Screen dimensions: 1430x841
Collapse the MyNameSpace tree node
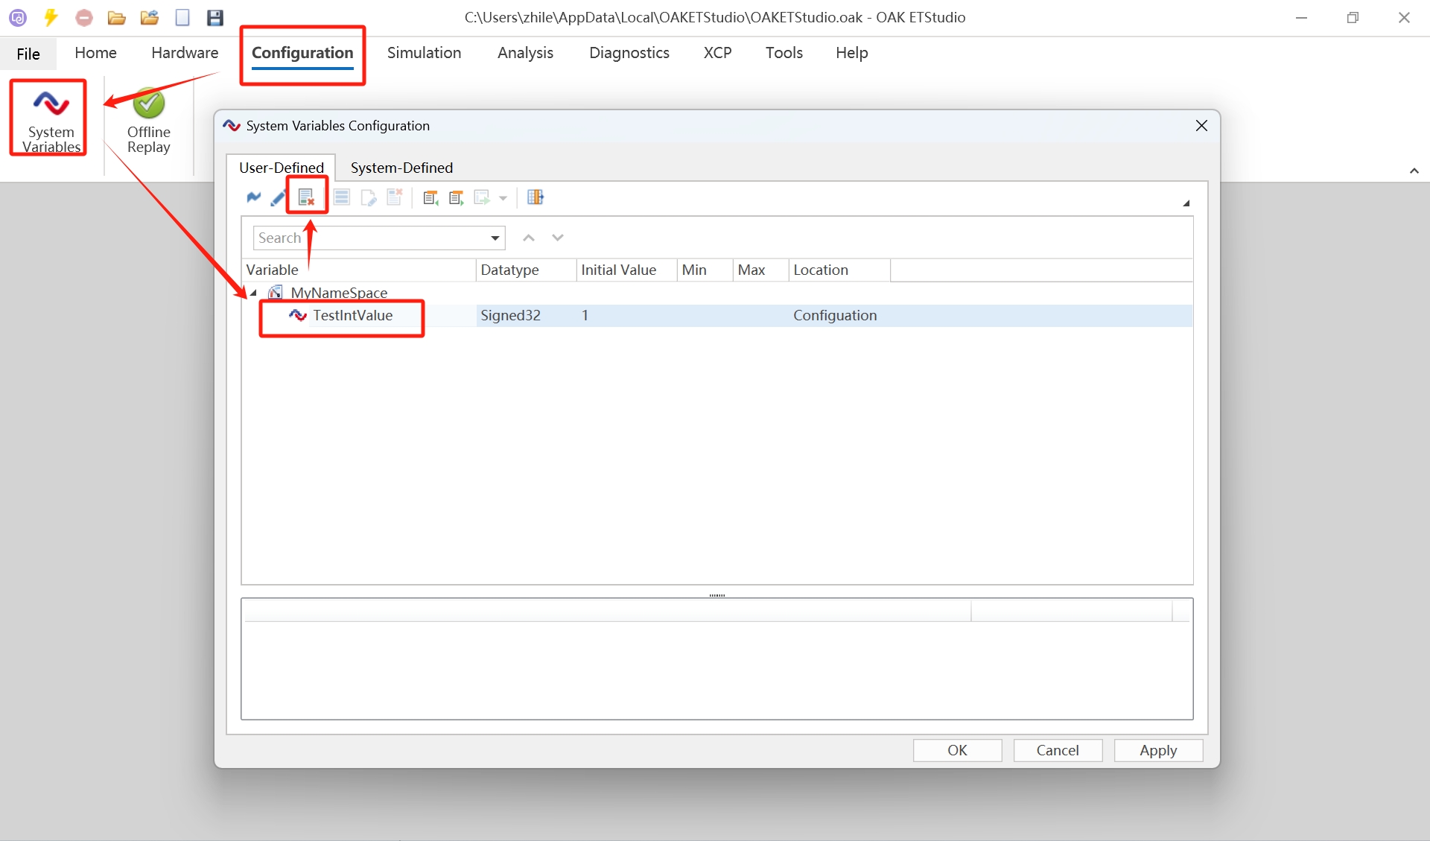pos(253,293)
